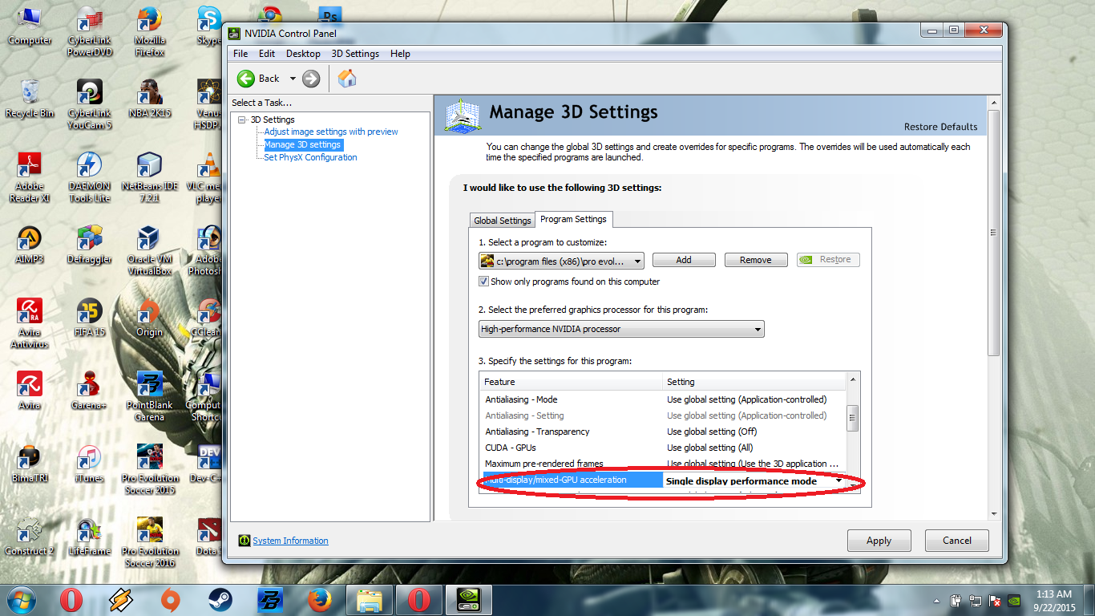Open Back button history dropdown arrow

[x=293, y=79]
